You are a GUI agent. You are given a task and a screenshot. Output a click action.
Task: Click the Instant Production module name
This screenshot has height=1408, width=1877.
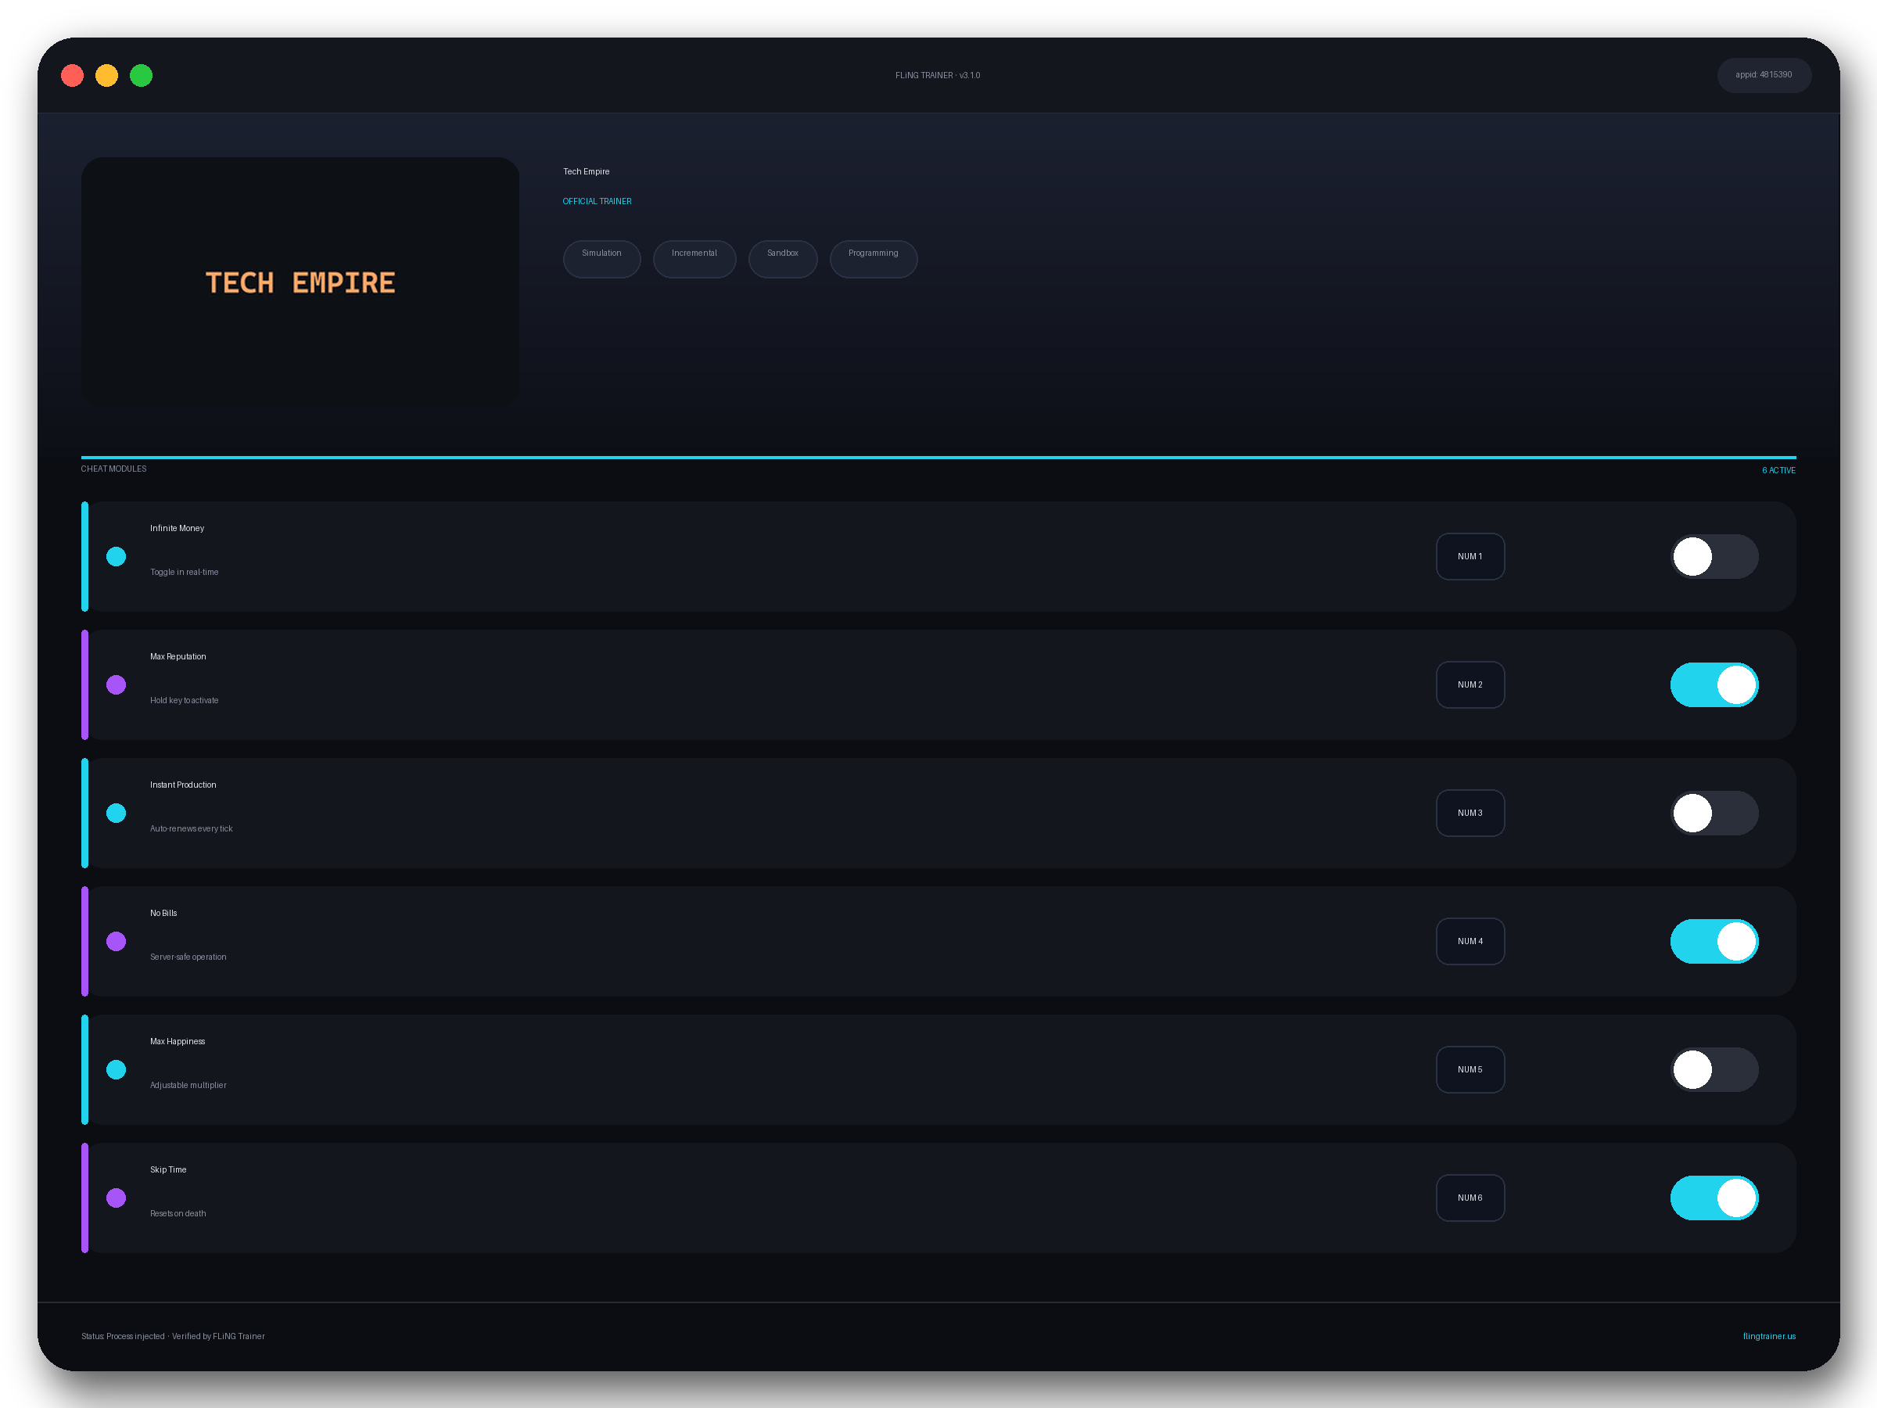pyautogui.click(x=183, y=785)
